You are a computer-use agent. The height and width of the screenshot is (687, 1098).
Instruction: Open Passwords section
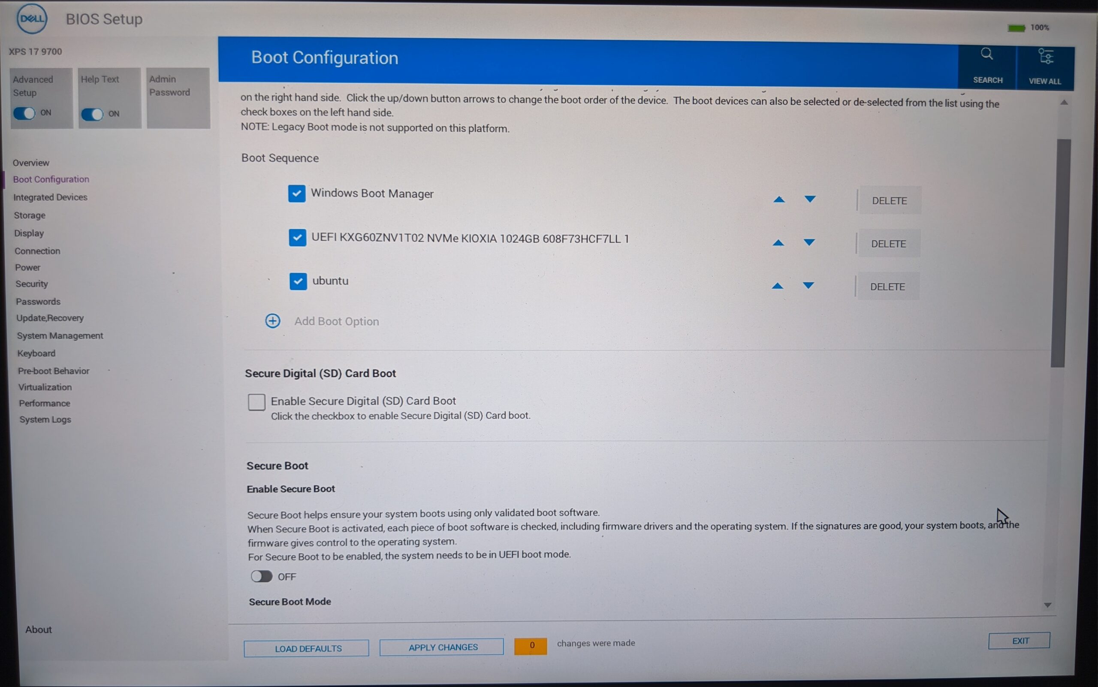click(x=38, y=301)
